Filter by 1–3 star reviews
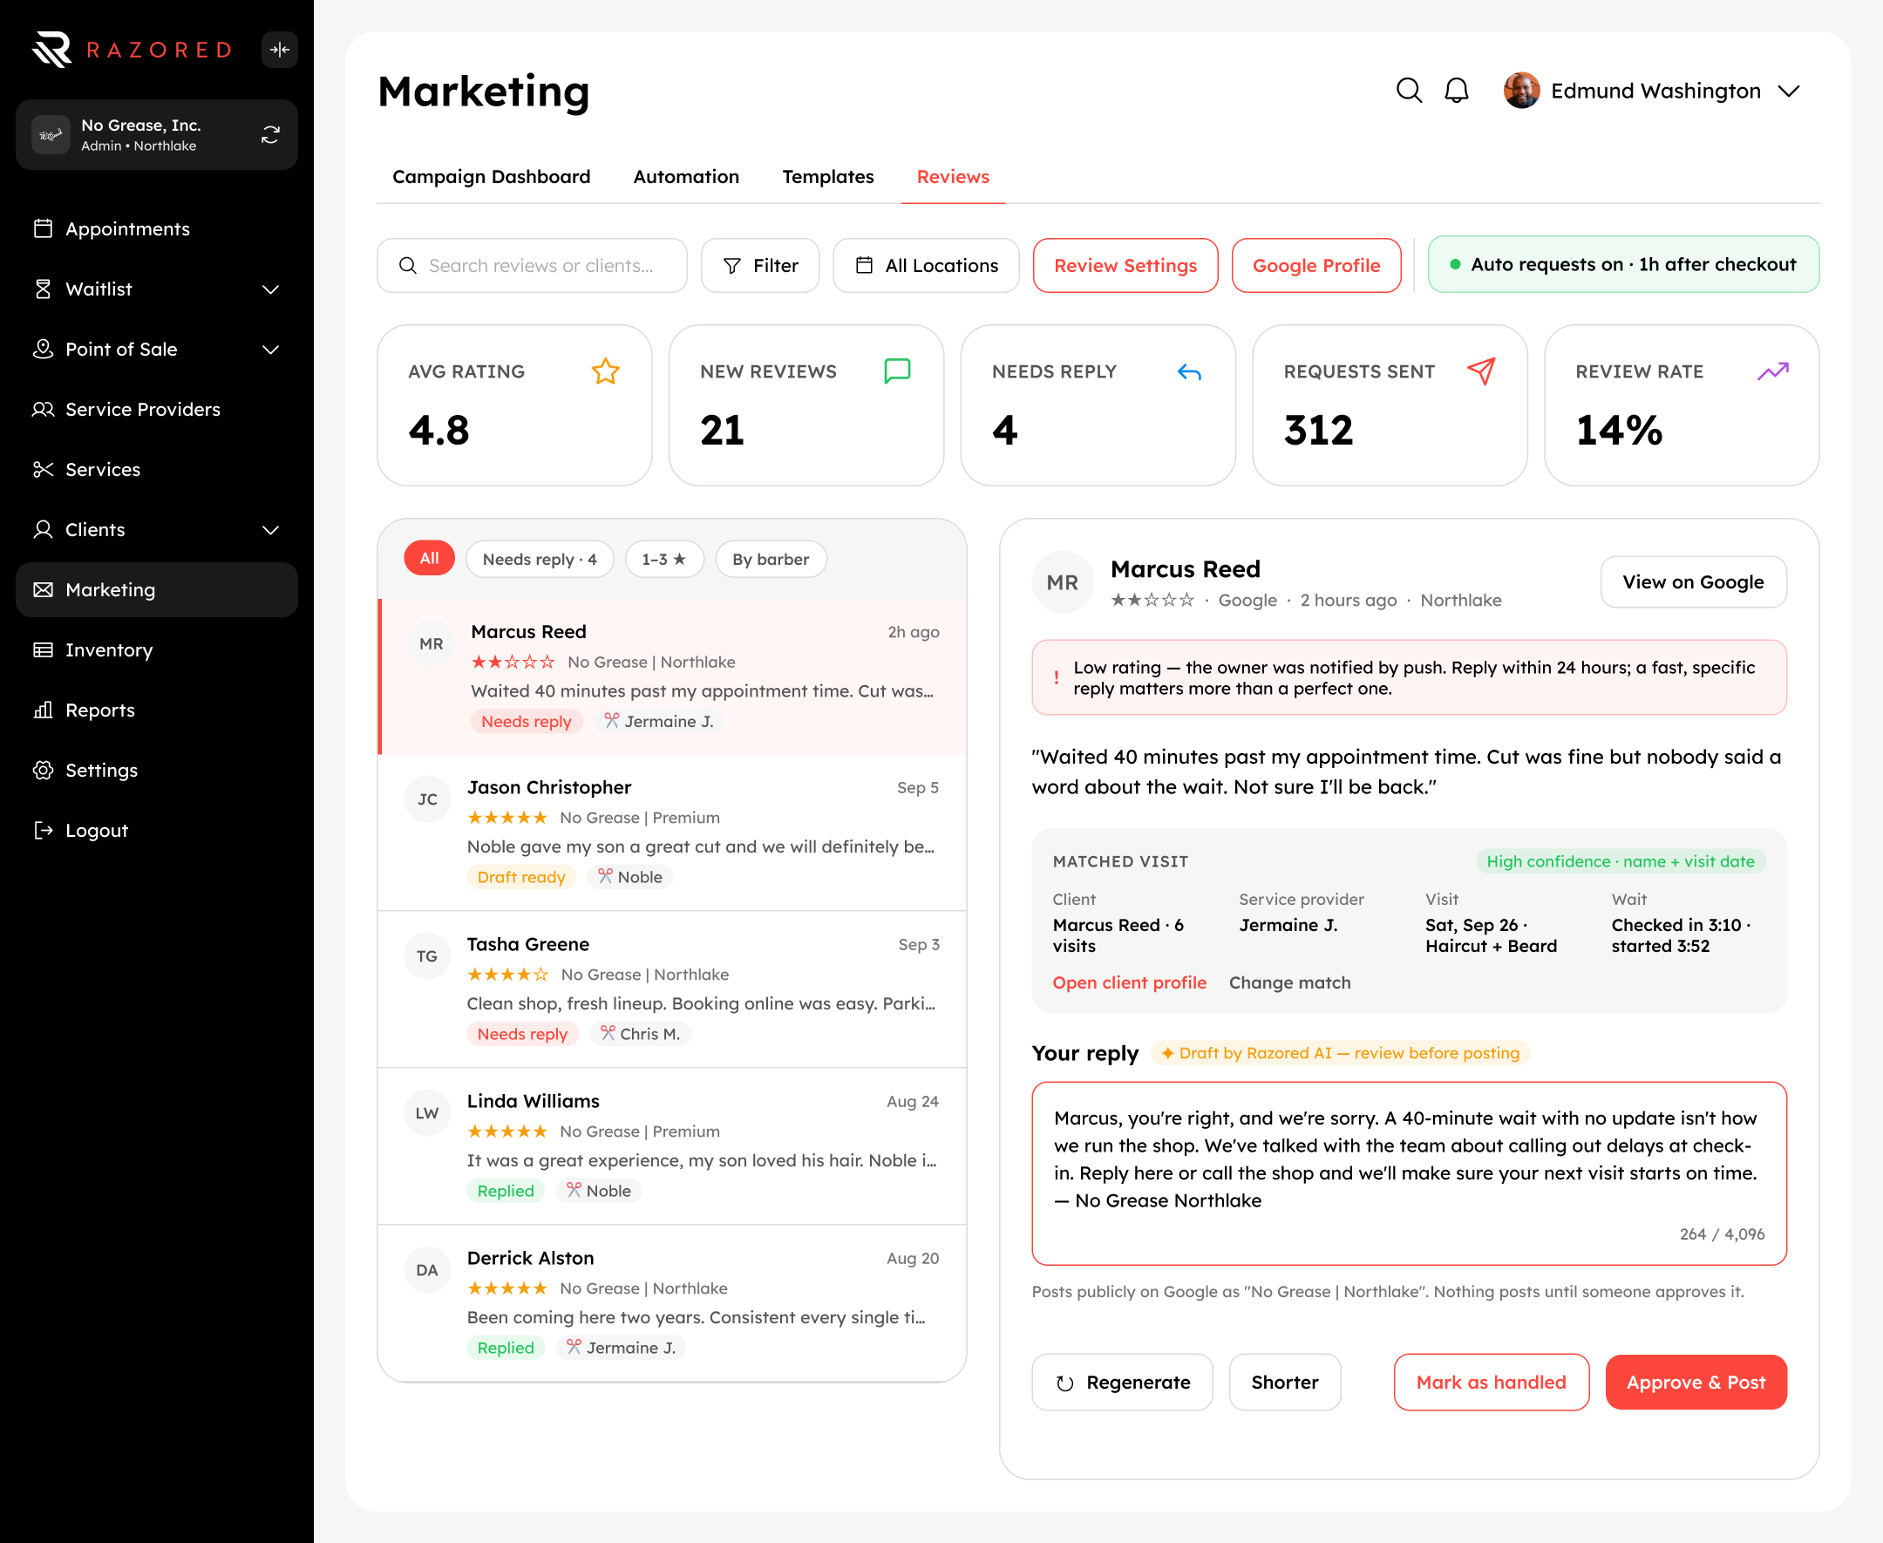Viewport: 1883px width, 1543px height. [664, 559]
